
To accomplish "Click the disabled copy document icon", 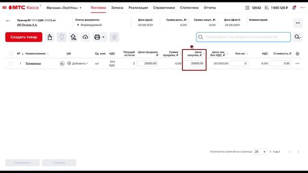I will tap(62, 37).
